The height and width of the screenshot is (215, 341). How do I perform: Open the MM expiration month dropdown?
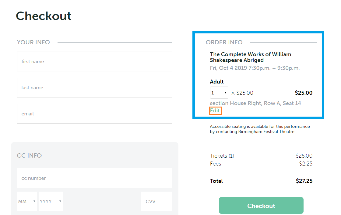pos(27,201)
